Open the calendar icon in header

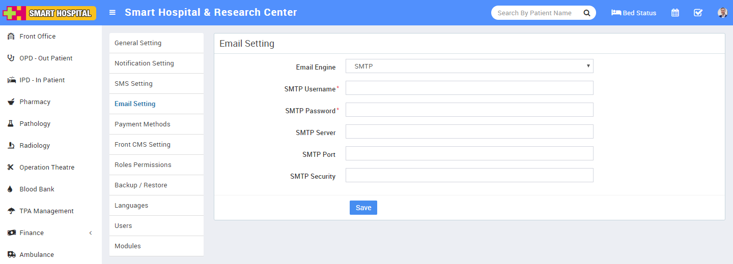pos(675,13)
